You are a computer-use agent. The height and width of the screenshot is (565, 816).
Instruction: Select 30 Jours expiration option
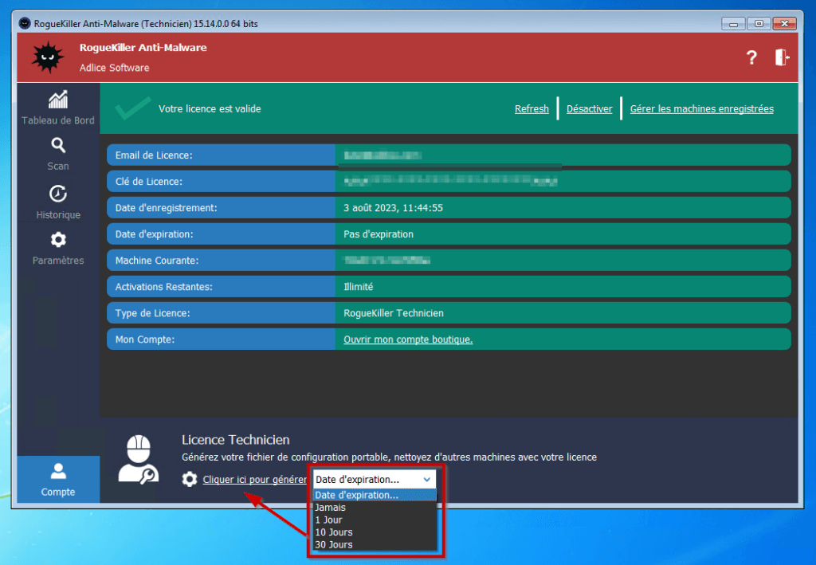pyautogui.click(x=334, y=545)
